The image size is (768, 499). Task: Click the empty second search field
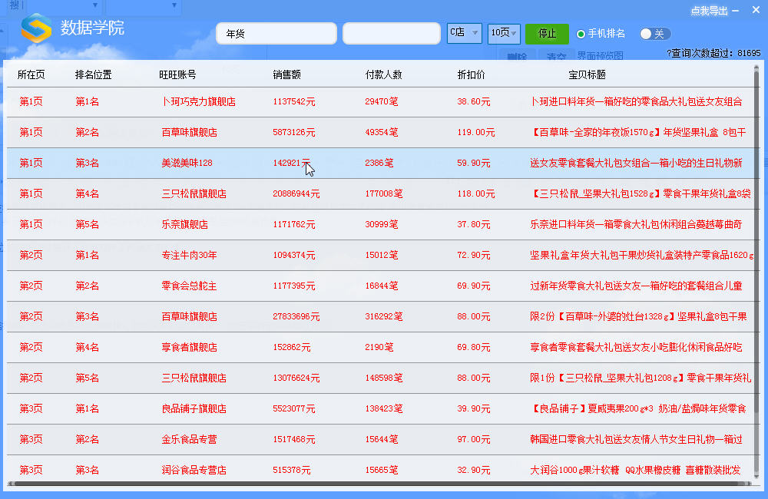392,33
